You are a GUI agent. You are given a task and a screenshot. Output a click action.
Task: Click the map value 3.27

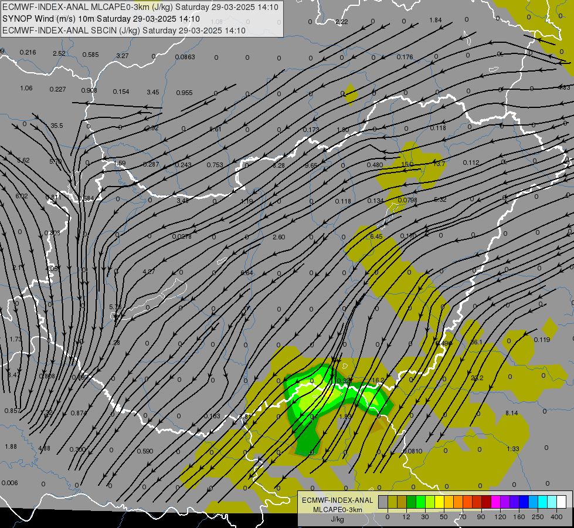click(x=123, y=56)
